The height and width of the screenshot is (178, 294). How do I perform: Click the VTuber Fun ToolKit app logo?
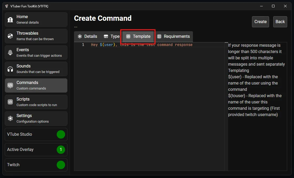7,6
